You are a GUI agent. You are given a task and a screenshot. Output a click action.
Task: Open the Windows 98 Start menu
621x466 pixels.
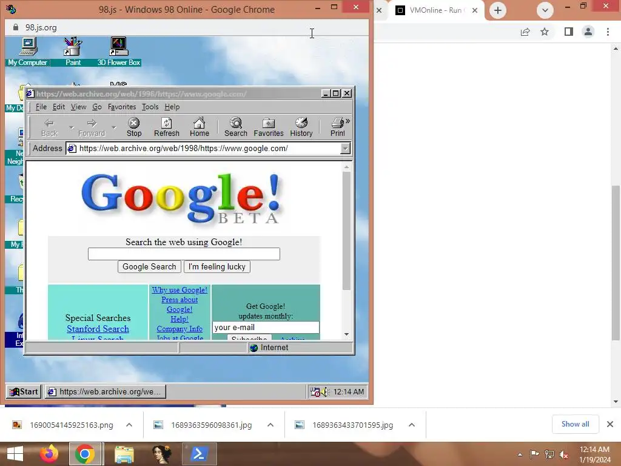[x=24, y=392]
